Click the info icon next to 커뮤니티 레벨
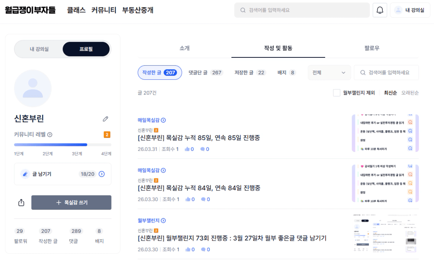The image size is (434, 261). (x=50, y=134)
